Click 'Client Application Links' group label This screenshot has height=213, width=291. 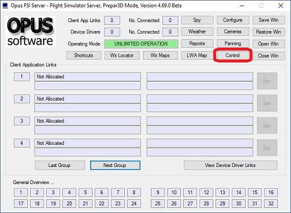[33, 65]
